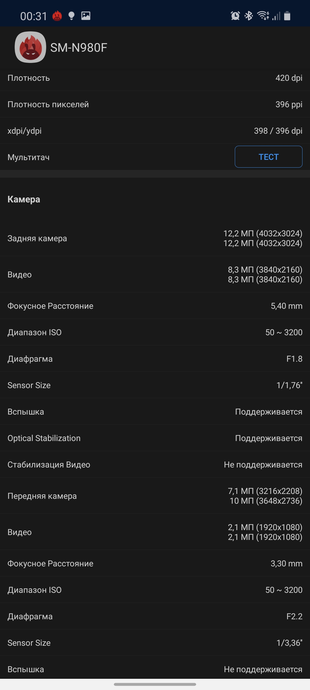
Task: Select the Передняя камера row
Action: coord(155,496)
